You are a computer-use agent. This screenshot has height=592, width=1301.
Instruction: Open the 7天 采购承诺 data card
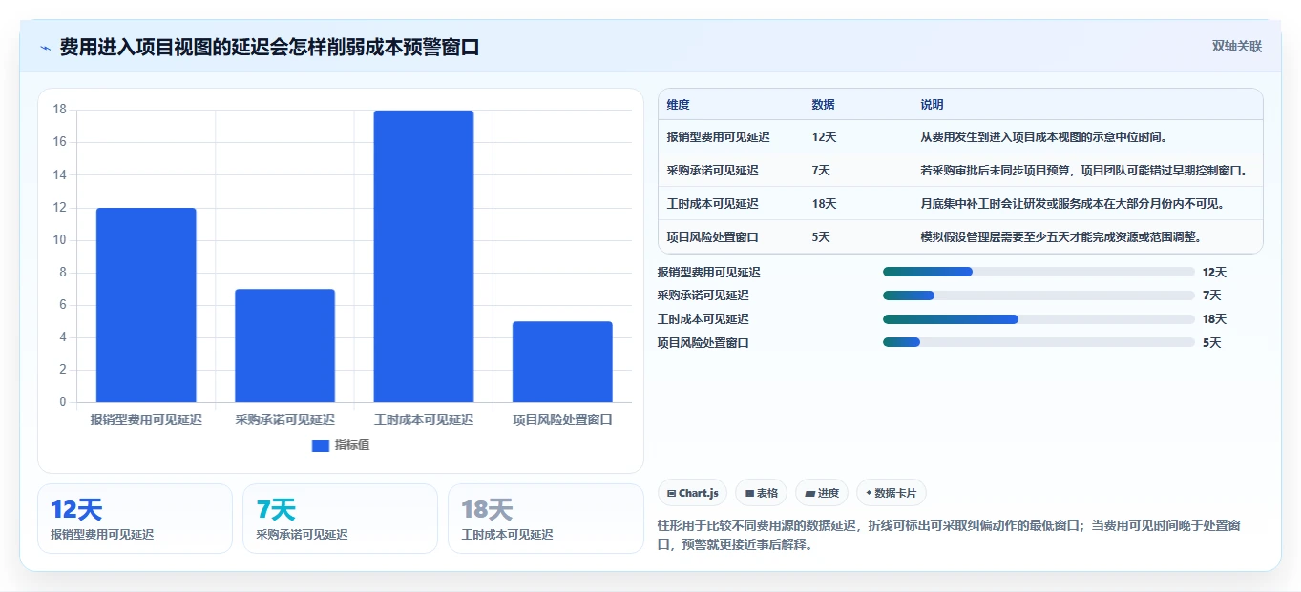coord(340,519)
